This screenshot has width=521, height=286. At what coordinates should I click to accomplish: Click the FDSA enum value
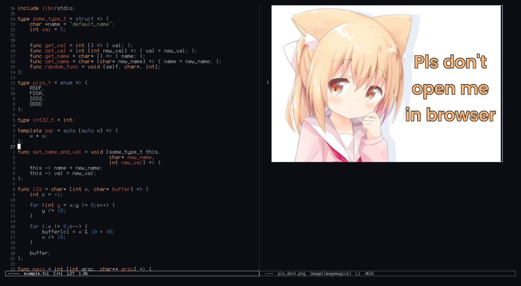pos(37,93)
